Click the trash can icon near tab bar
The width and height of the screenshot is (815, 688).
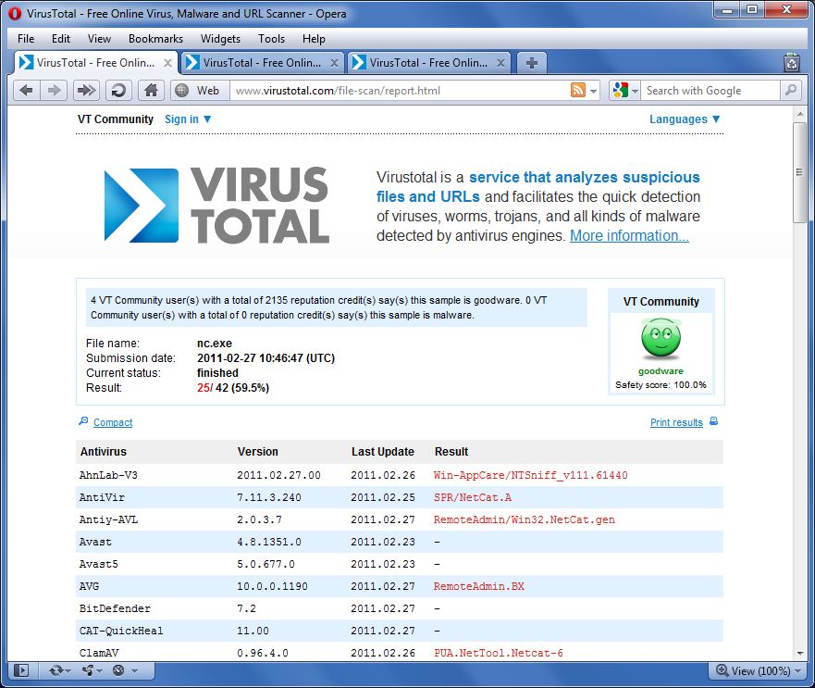point(791,62)
